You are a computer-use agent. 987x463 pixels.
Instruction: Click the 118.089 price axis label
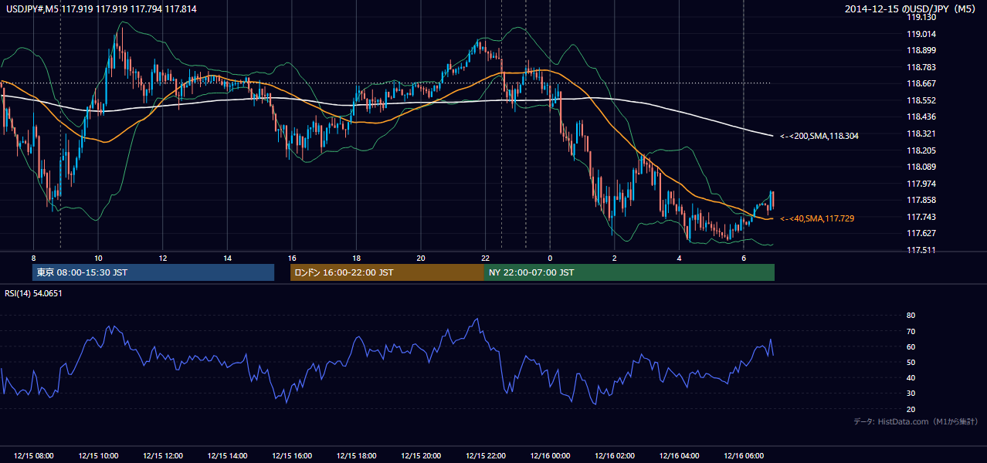[x=921, y=167]
